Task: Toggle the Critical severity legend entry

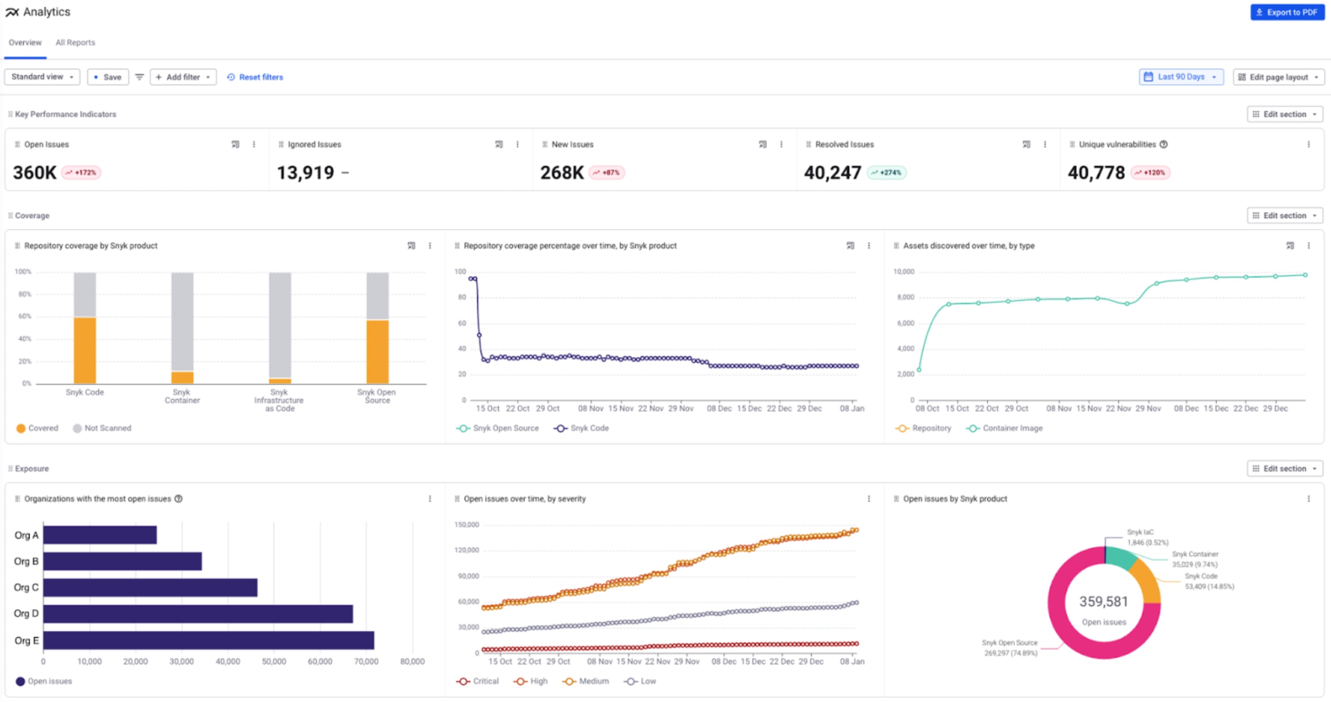Action: (x=477, y=681)
